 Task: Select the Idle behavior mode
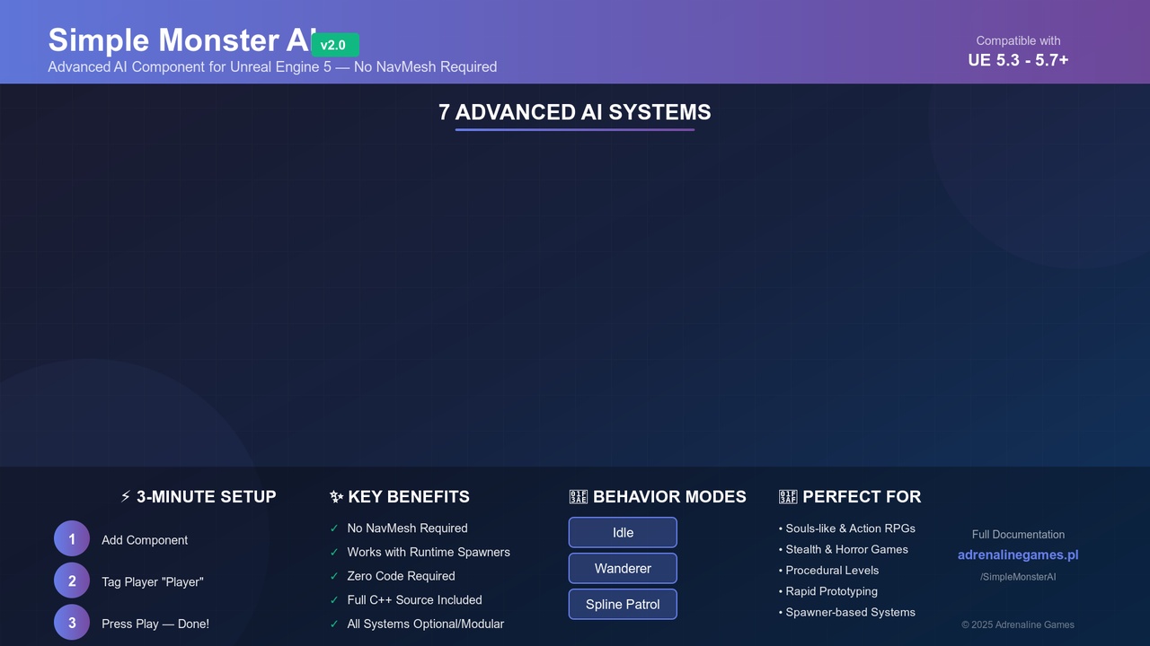[623, 532]
